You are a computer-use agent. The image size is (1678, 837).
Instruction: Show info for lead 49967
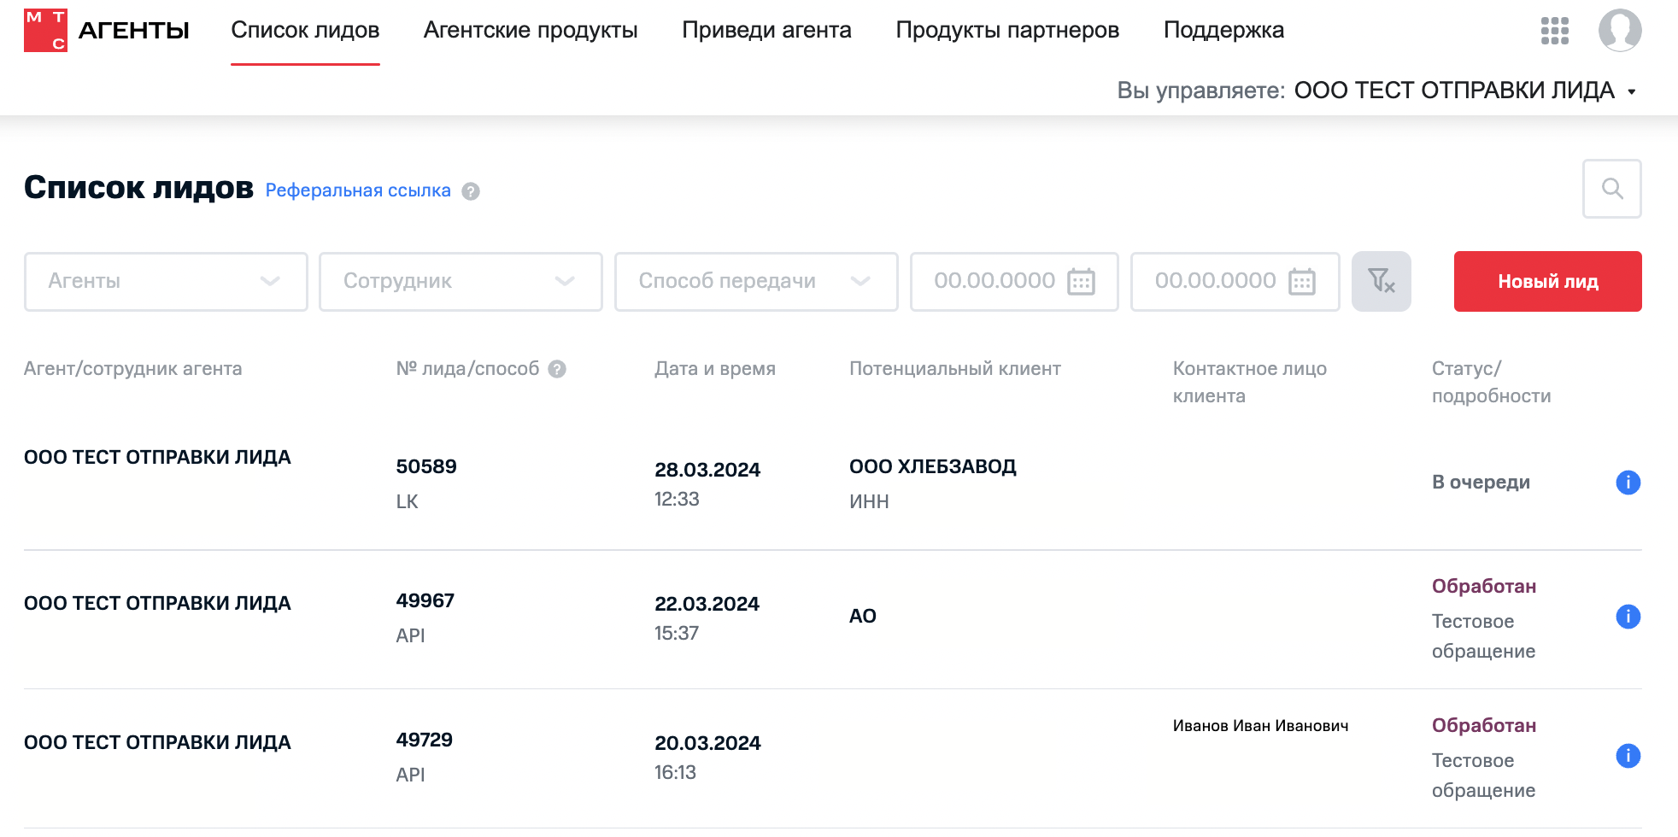(x=1628, y=617)
